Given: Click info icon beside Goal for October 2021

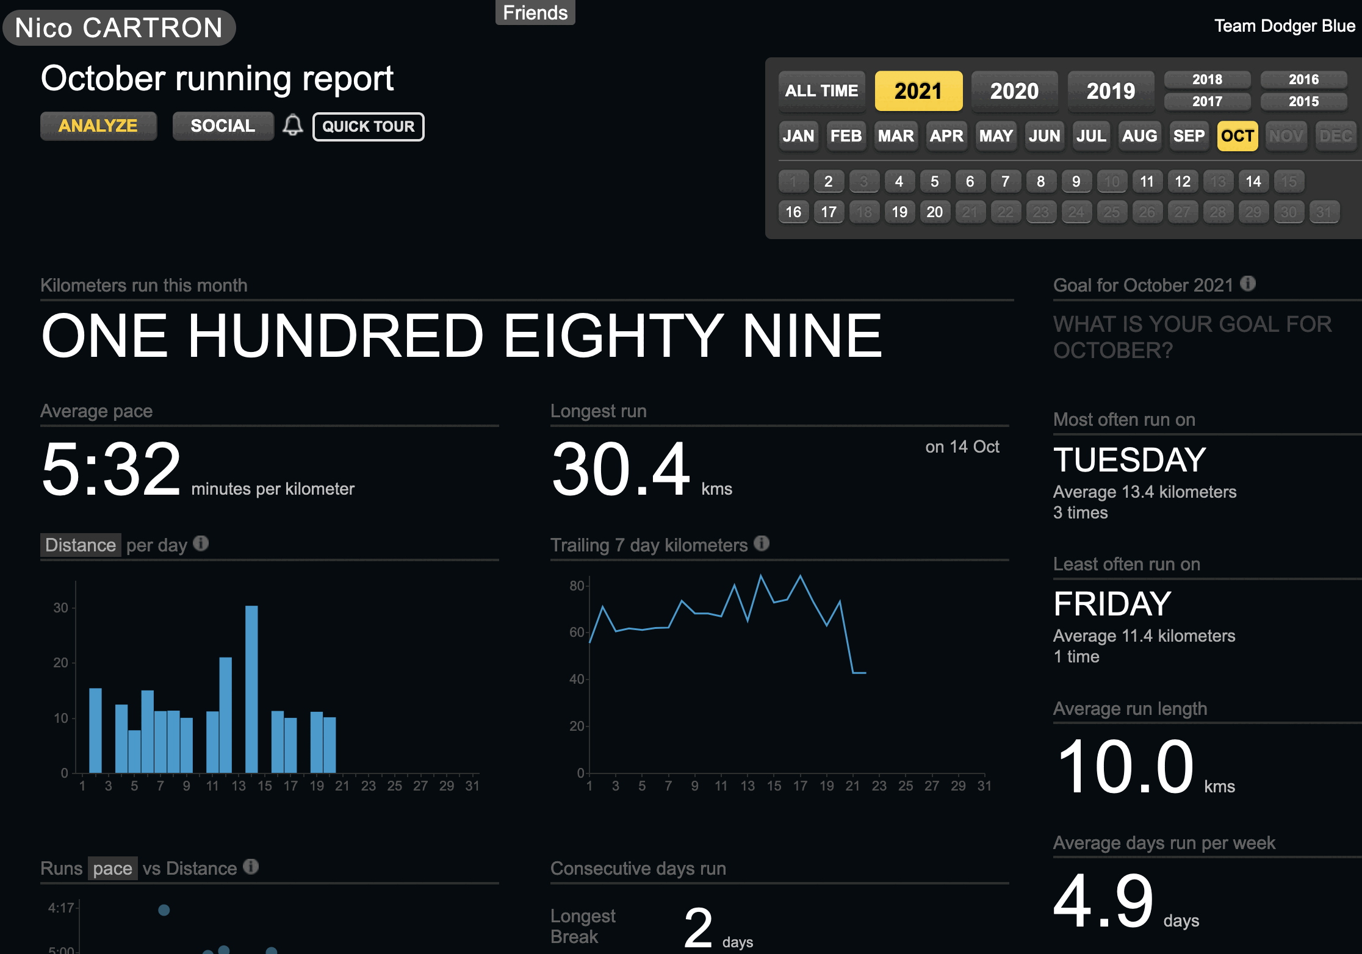Looking at the screenshot, I should pos(1248,284).
